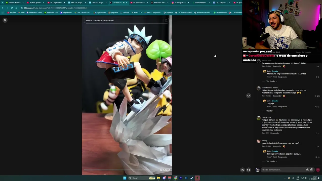Image resolution: width=322 pixels, height=181 pixels.
Task: Like Zalo's 'Jajsjsjja' reply
Action: (x=316, y=107)
